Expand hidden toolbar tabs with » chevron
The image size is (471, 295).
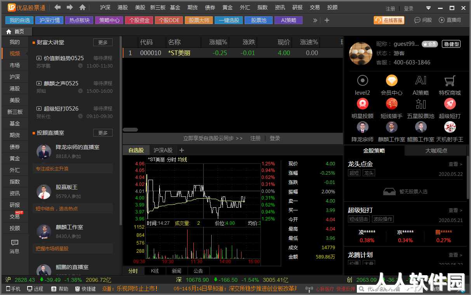(x=315, y=20)
